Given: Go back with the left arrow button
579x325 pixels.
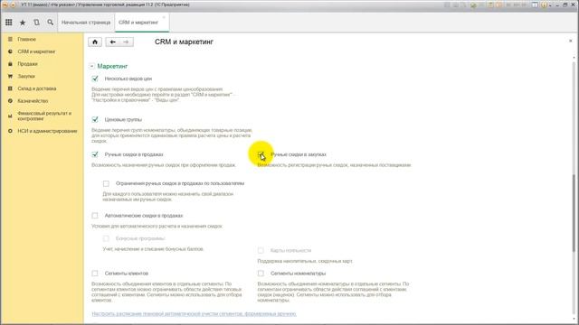Looking at the screenshot, I should pos(112,42).
